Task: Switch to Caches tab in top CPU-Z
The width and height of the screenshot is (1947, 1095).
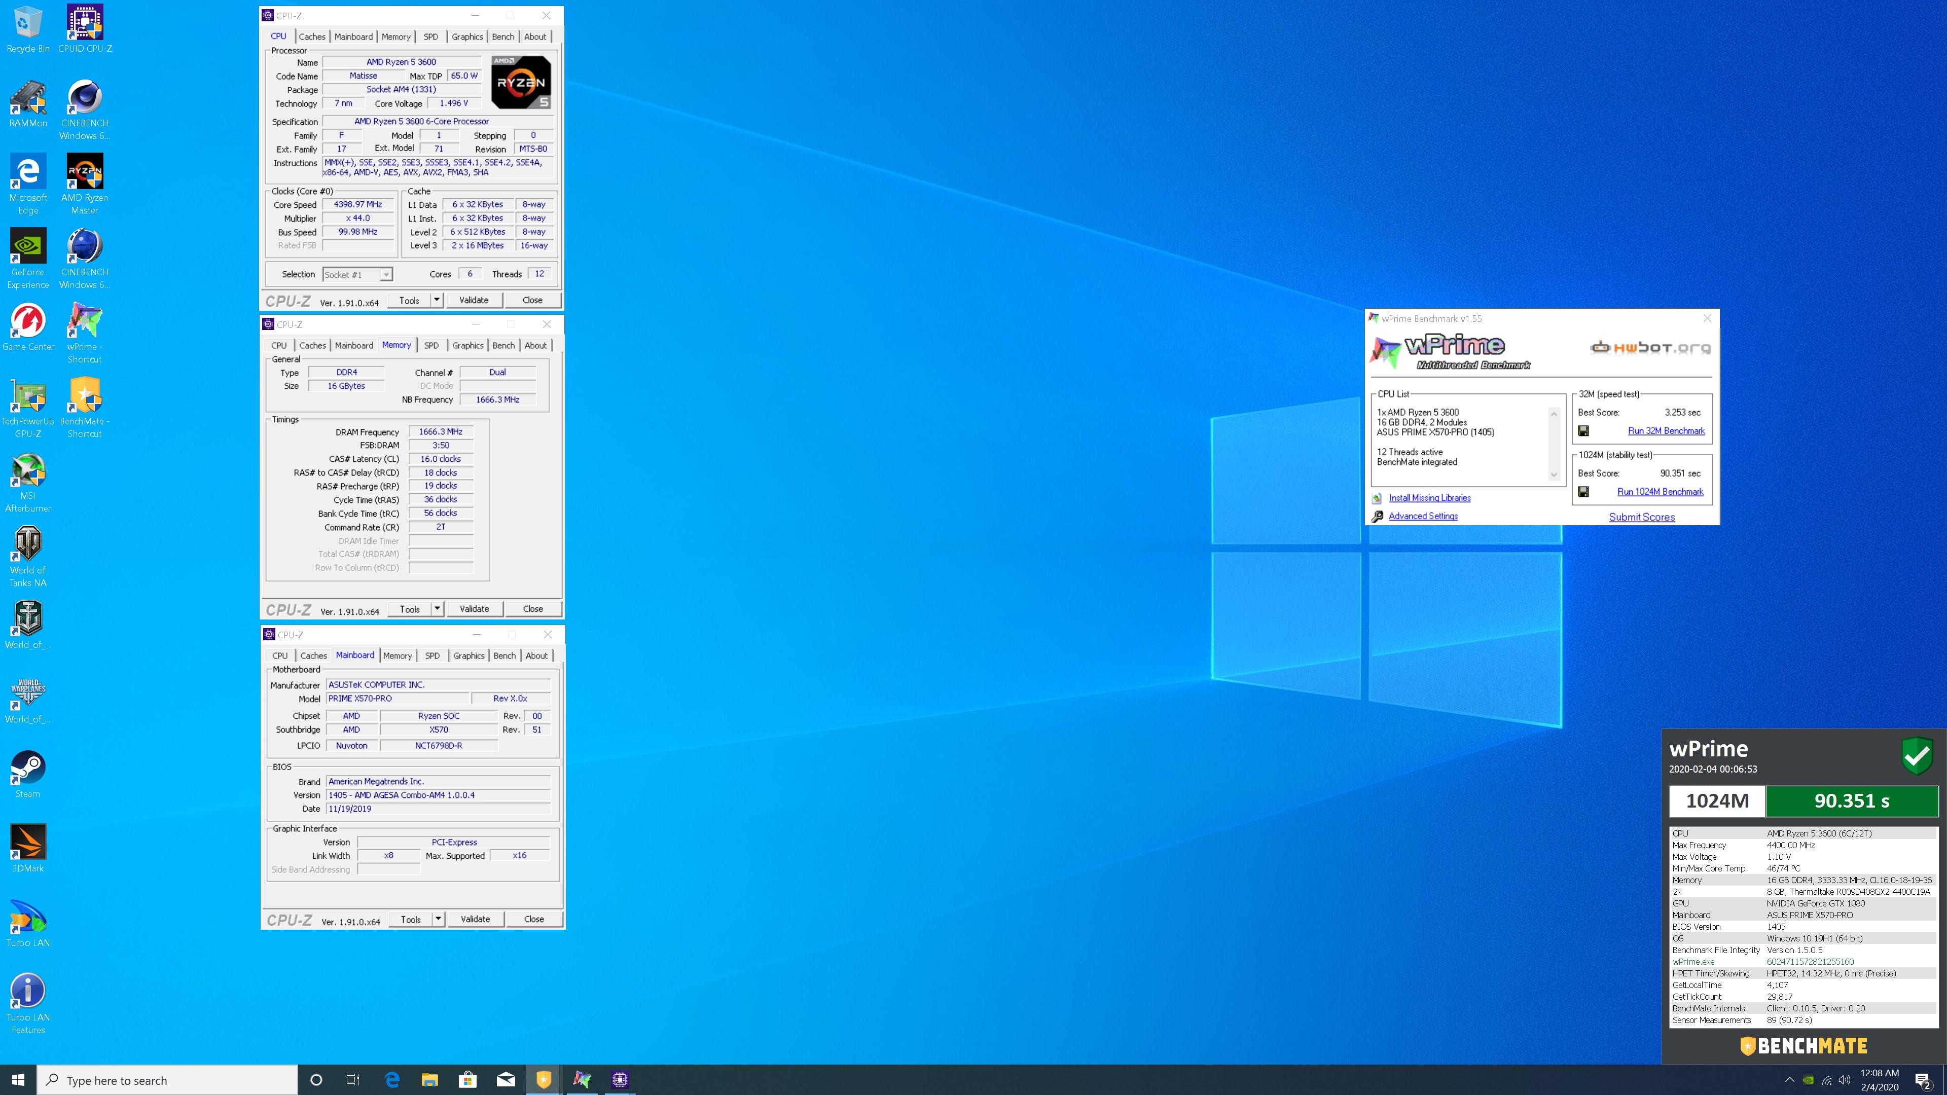Action: [311, 36]
